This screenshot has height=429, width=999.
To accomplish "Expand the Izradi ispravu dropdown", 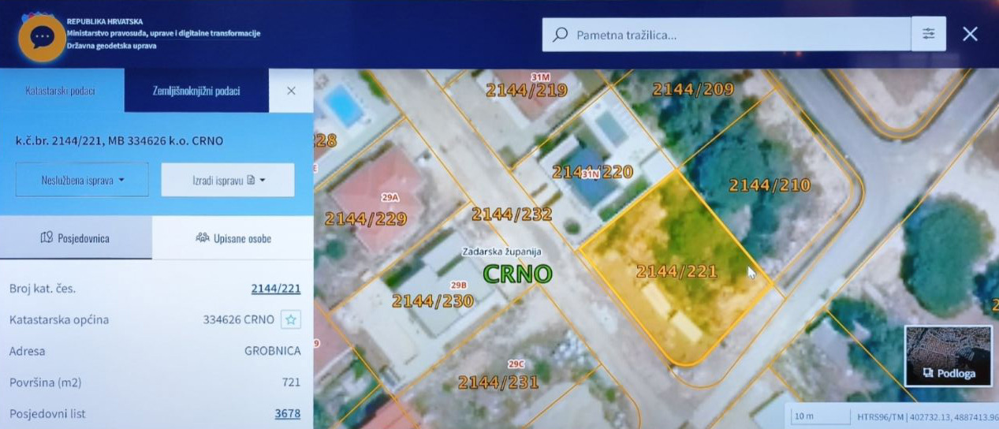I will 228,180.
